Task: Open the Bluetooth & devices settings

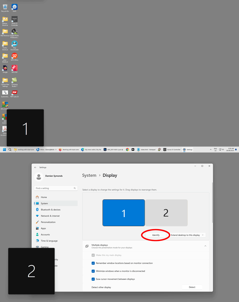Action: click(x=50, y=210)
